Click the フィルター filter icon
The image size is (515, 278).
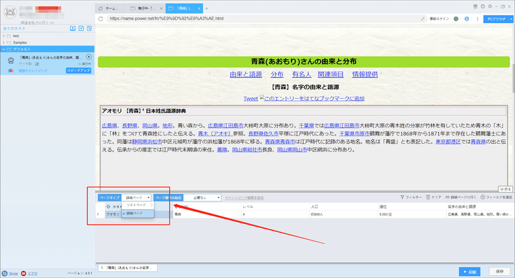click(402, 197)
